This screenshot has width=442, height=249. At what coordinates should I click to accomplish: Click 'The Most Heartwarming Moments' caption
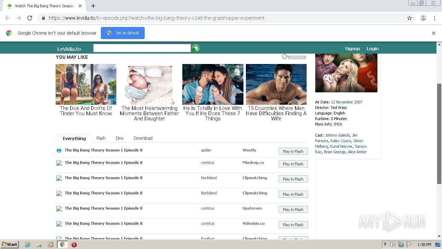[150, 113]
